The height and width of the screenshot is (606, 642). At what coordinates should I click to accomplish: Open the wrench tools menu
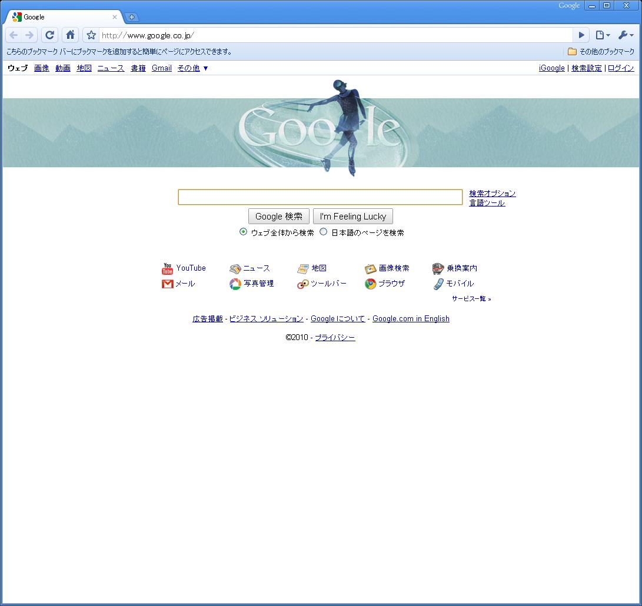[625, 35]
